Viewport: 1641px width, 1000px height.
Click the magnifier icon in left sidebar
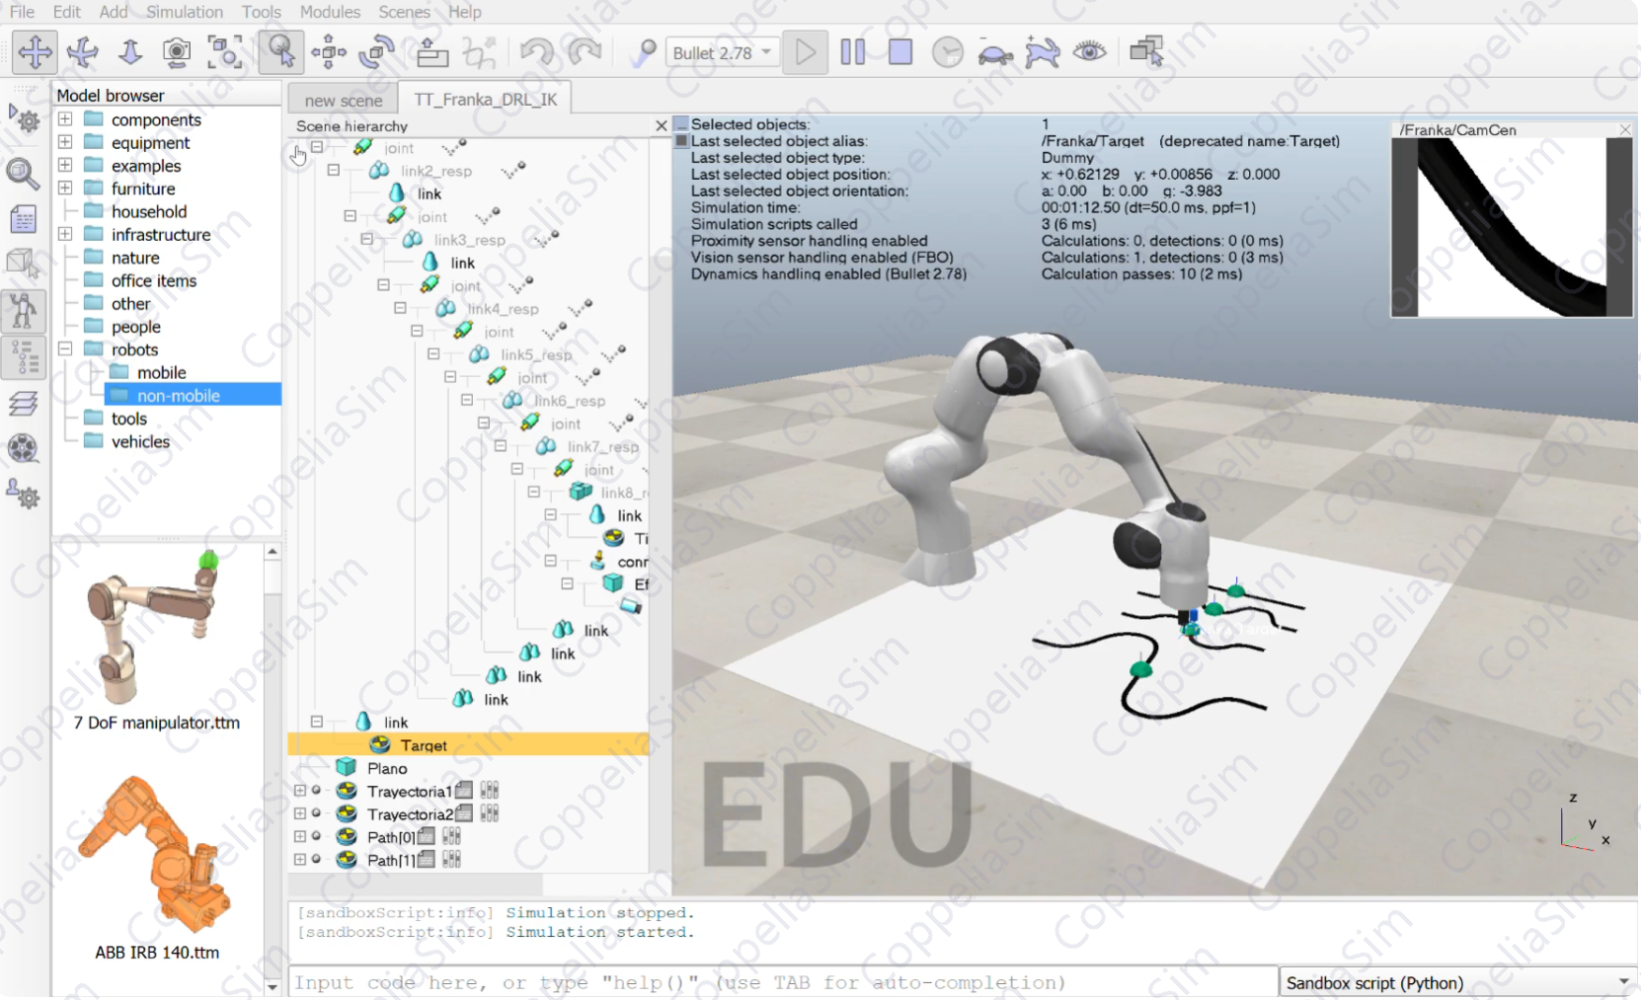pyautogui.click(x=23, y=174)
